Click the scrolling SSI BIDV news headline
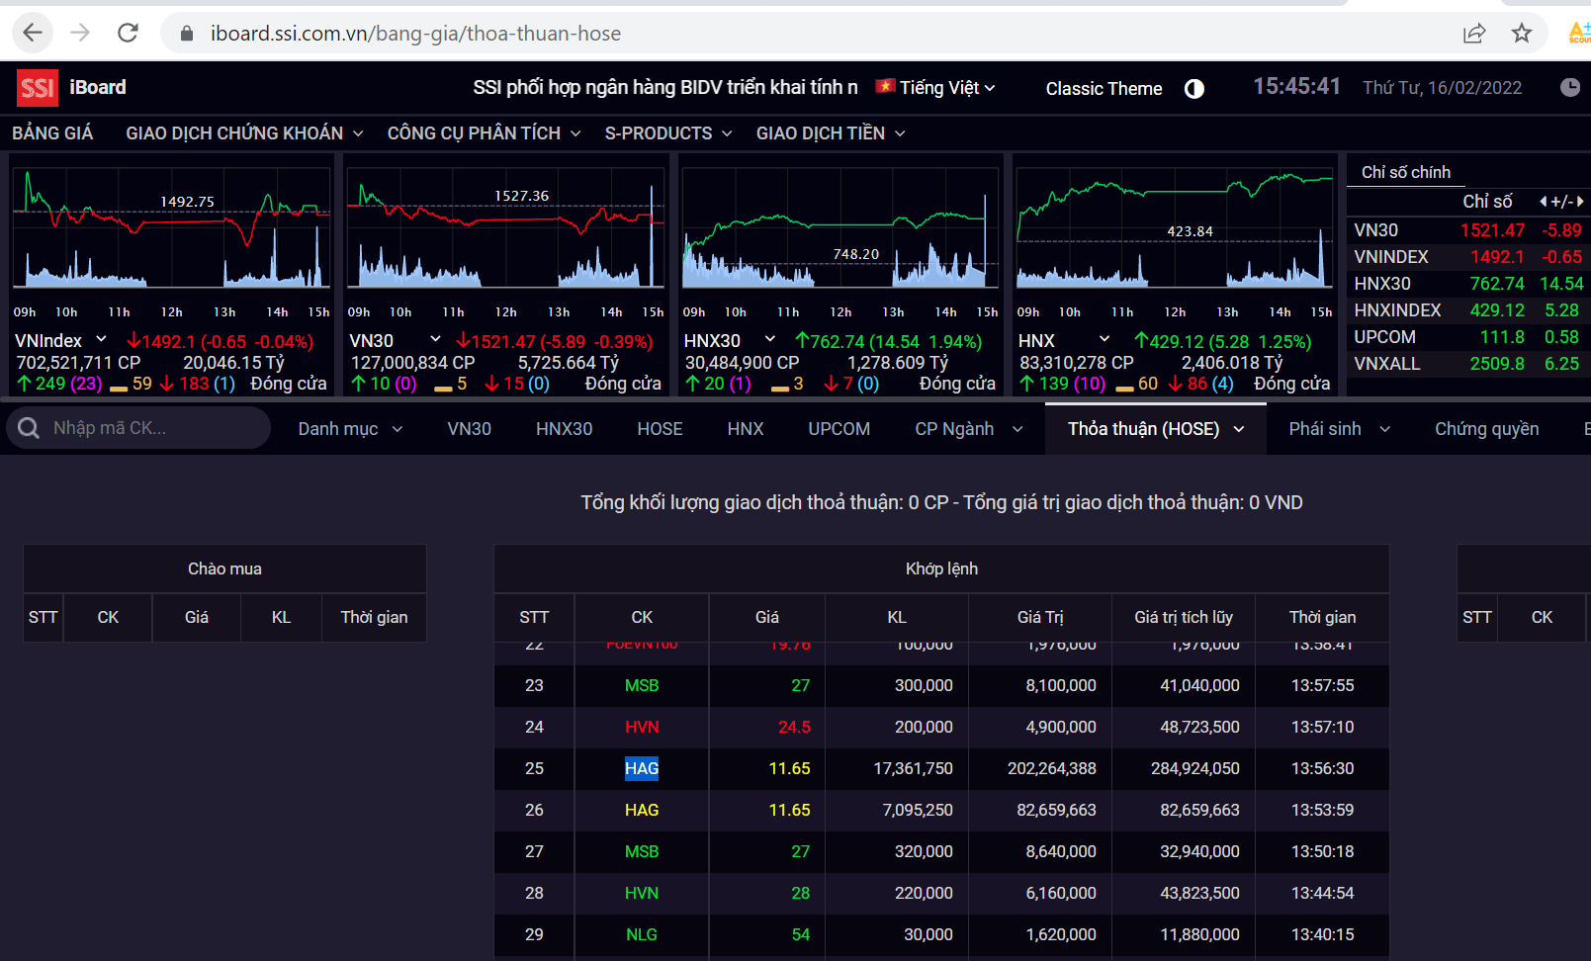1591x961 pixels. tap(665, 88)
